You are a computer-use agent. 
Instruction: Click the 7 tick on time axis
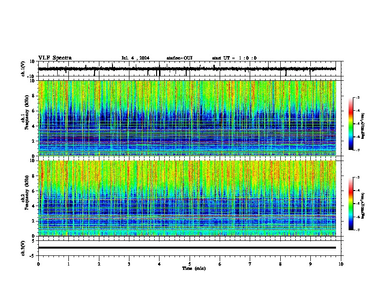point(250,264)
